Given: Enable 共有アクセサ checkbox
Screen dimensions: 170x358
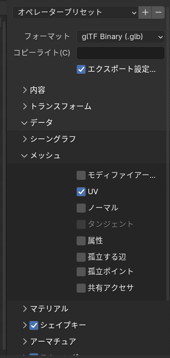Looking at the screenshot, I should pos(81,288).
